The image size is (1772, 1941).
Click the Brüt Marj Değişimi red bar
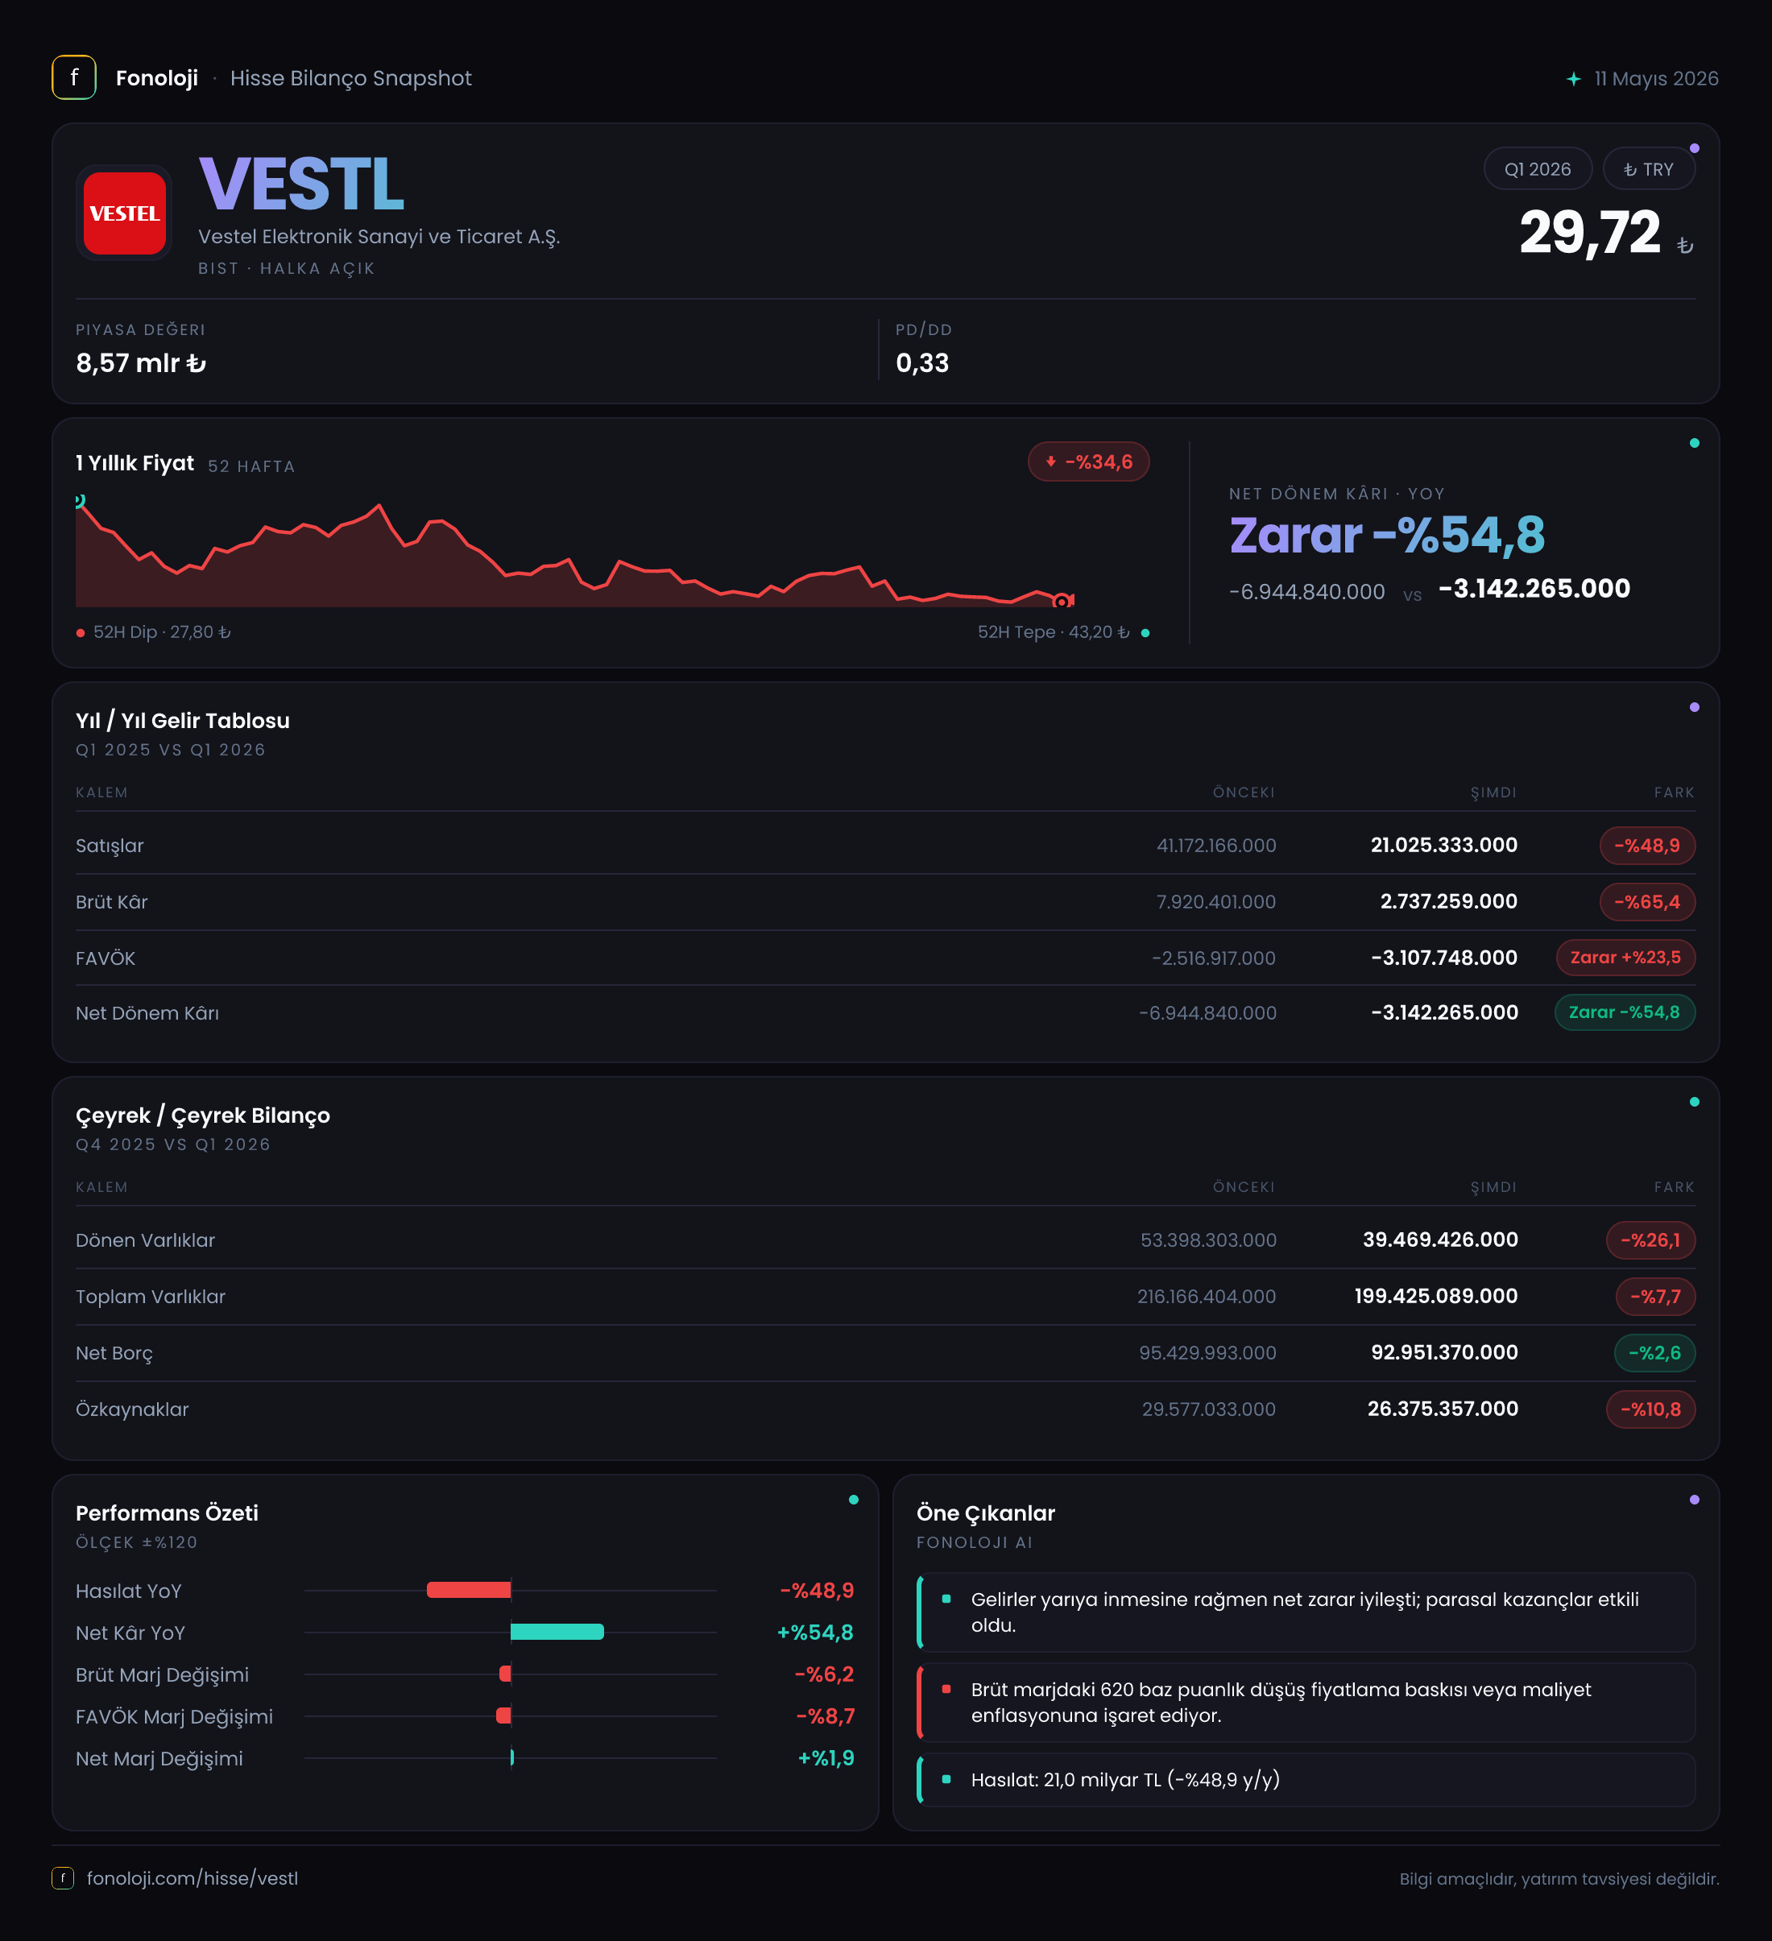tap(506, 1674)
